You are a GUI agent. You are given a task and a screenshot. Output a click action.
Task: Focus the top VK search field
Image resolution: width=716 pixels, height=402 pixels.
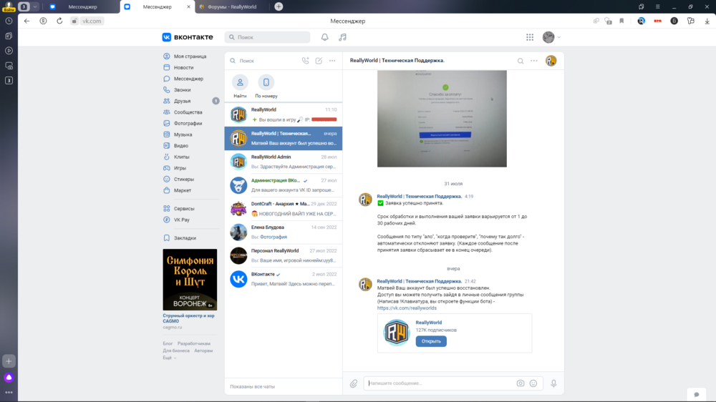[267, 37]
